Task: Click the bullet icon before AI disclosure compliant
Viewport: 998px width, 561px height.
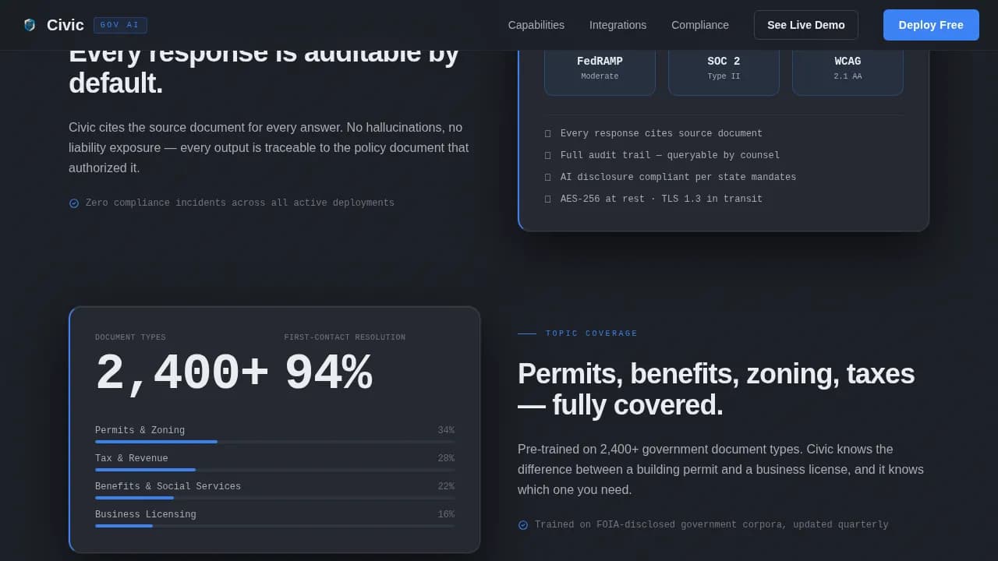Action: click(548, 178)
